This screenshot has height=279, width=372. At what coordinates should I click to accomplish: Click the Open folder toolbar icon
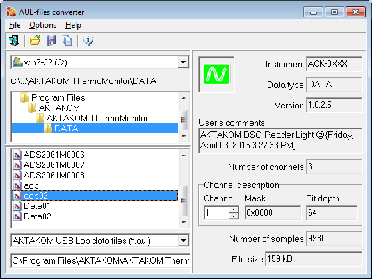35,40
